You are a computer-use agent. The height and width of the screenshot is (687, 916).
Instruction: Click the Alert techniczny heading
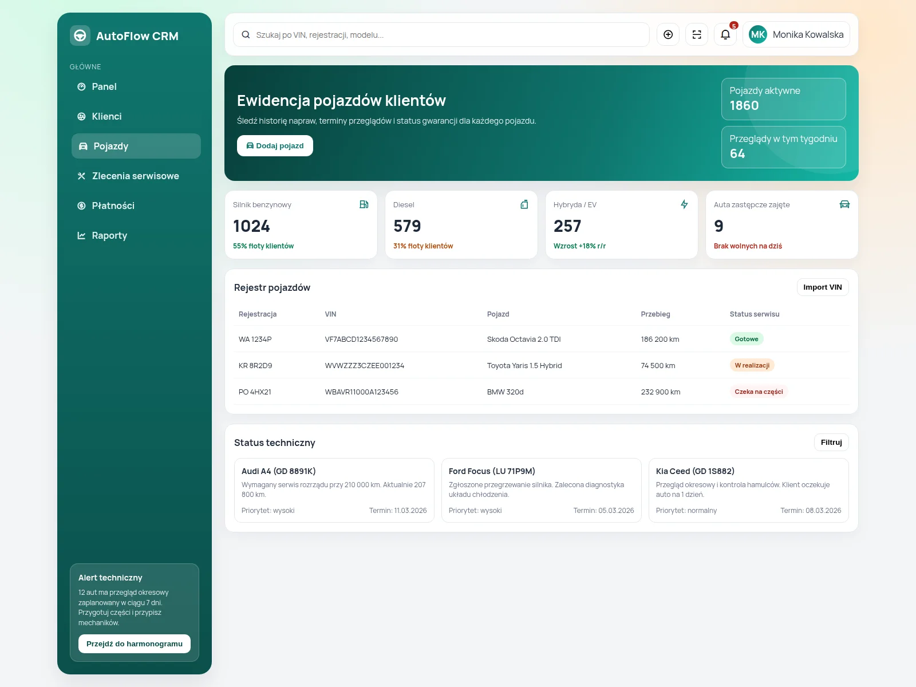(110, 578)
